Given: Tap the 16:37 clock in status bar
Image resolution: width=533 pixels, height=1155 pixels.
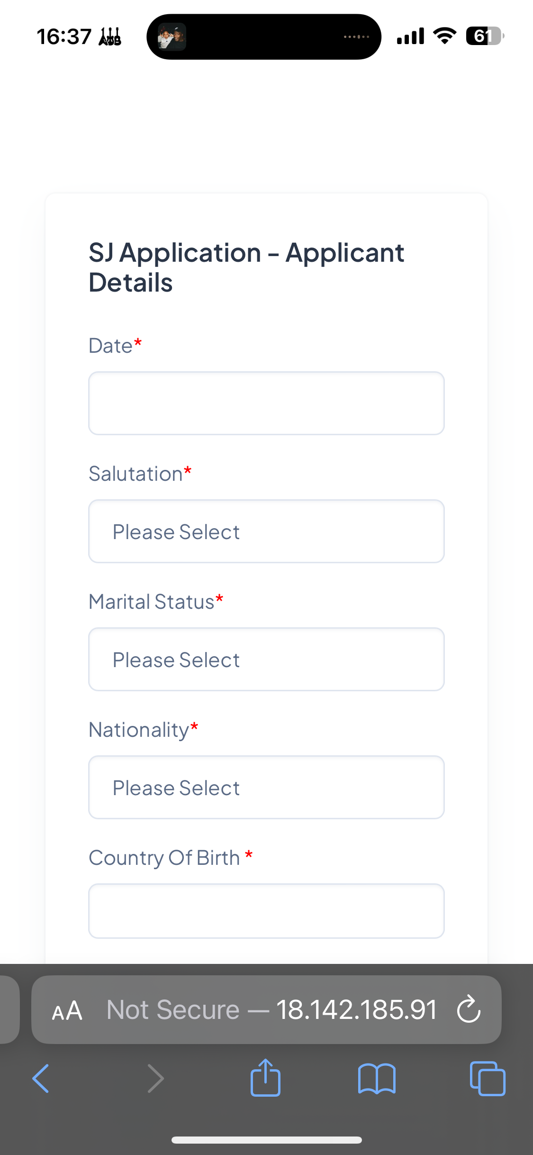Looking at the screenshot, I should click(64, 37).
